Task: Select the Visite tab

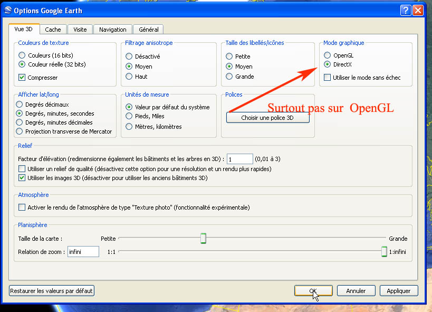Action: pyautogui.click(x=80, y=30)
